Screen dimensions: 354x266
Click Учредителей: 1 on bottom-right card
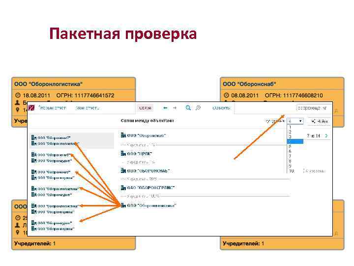click(x=243, y=244)
